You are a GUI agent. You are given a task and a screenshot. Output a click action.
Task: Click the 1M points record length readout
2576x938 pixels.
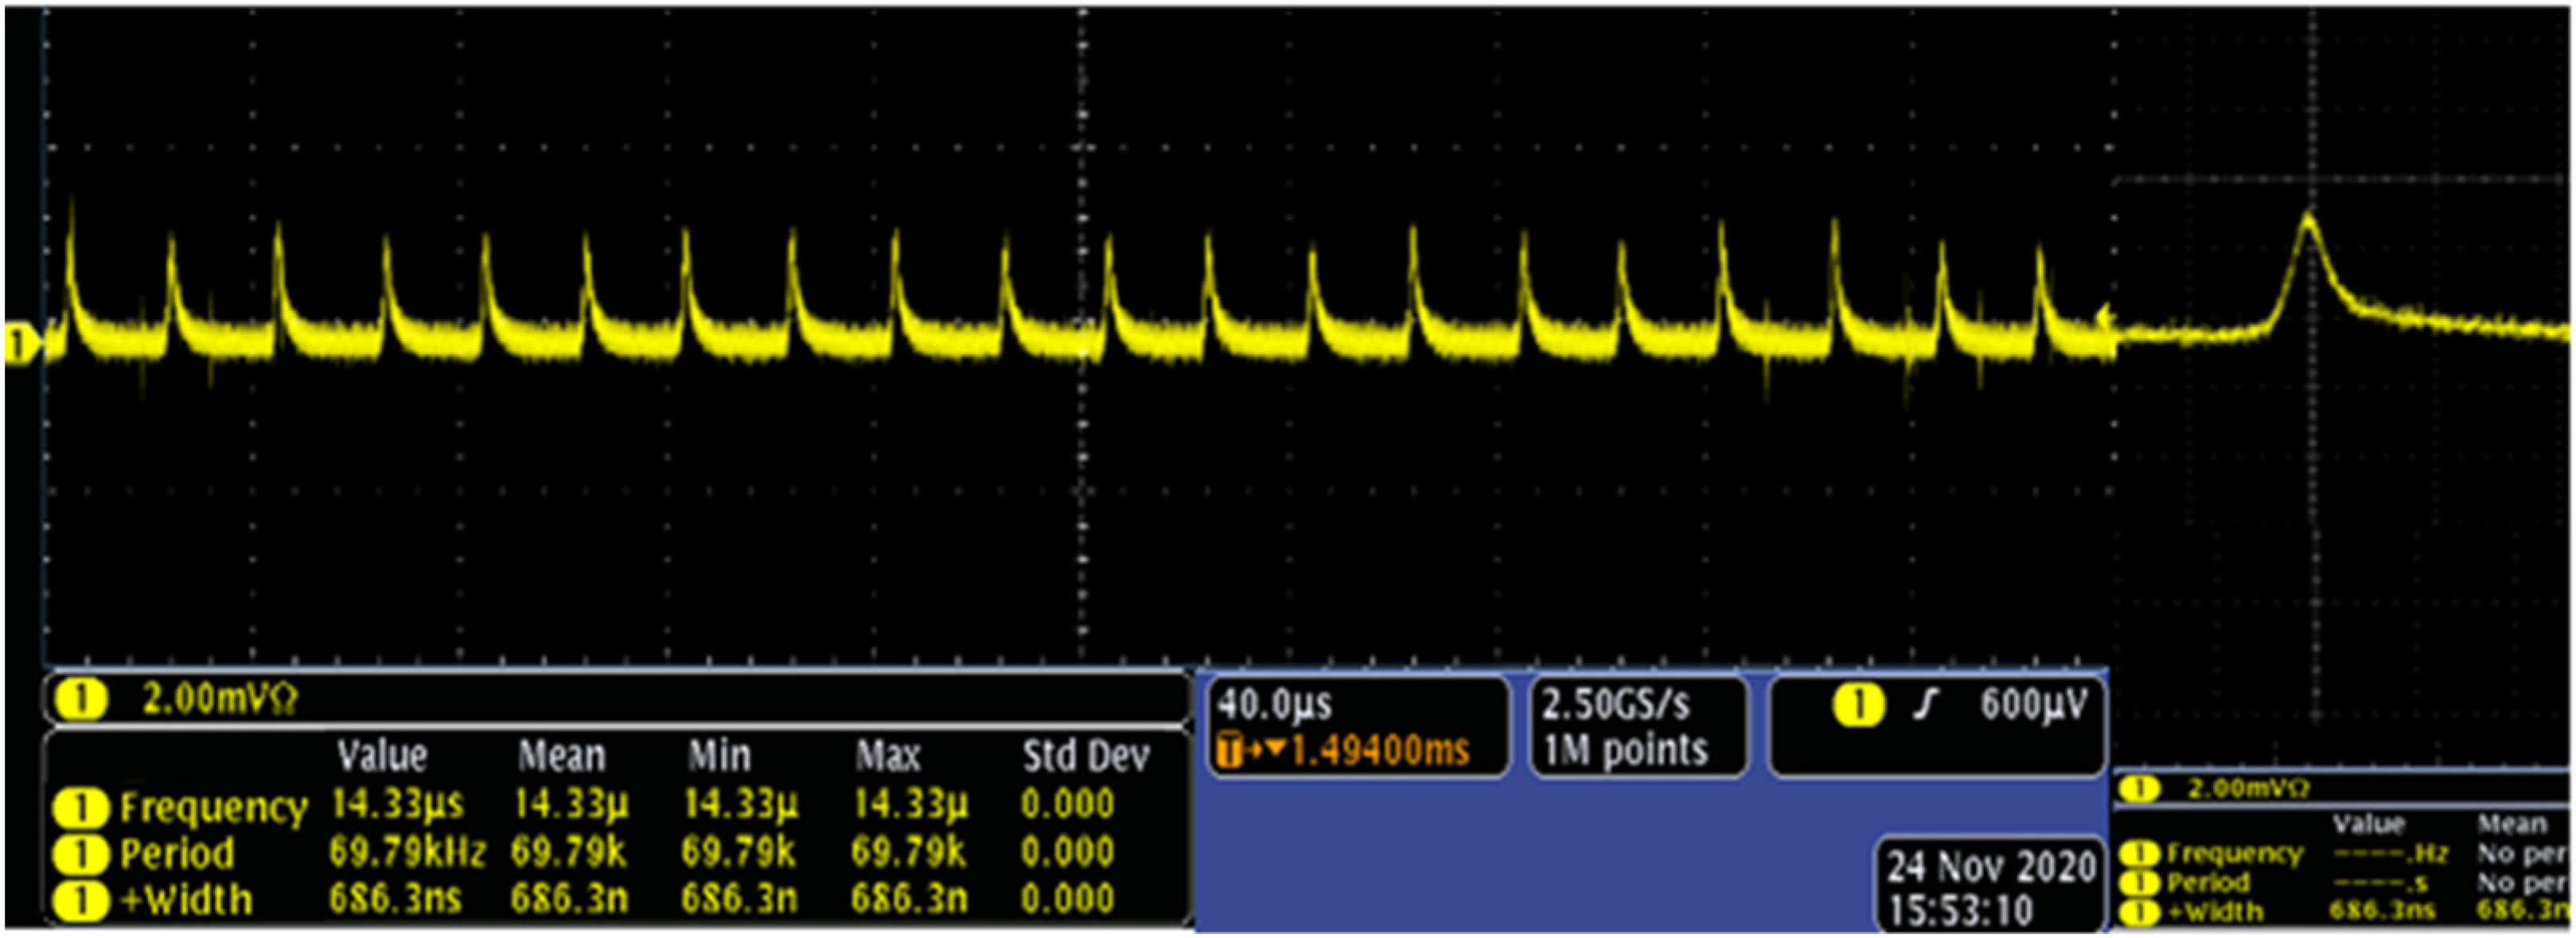pyautogui.click(x=1625, y=751)
